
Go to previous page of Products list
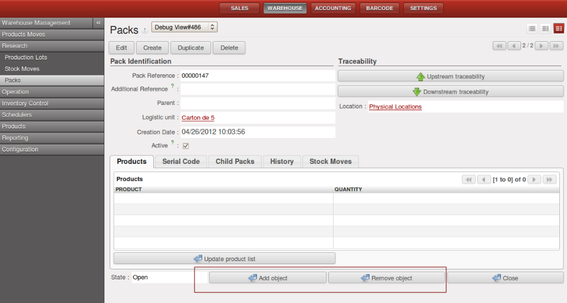[484, 179]
